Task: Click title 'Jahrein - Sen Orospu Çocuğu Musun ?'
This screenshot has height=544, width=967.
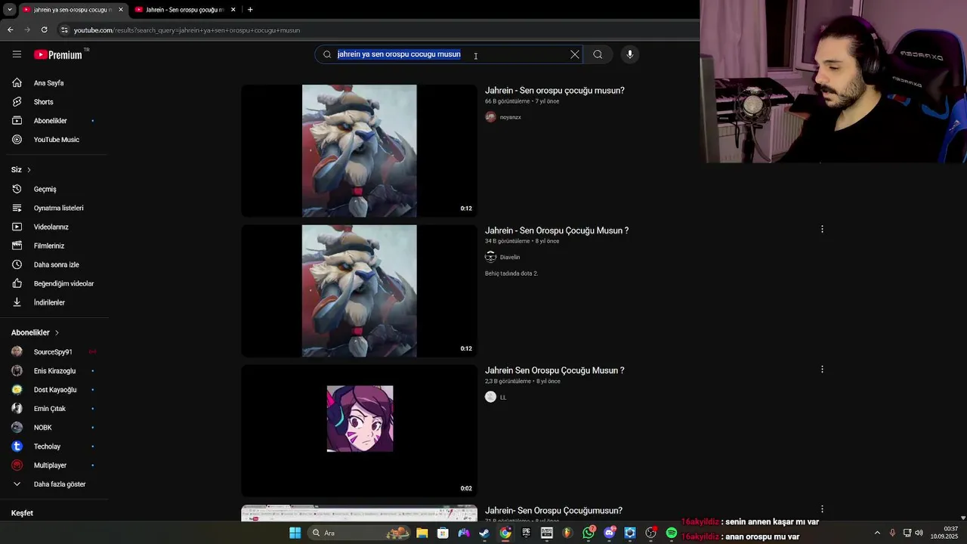Action: point(557,230)
